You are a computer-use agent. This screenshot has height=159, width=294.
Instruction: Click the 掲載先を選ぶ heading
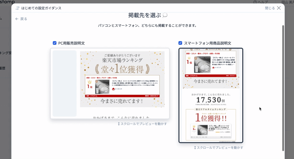tap(145, 15)
